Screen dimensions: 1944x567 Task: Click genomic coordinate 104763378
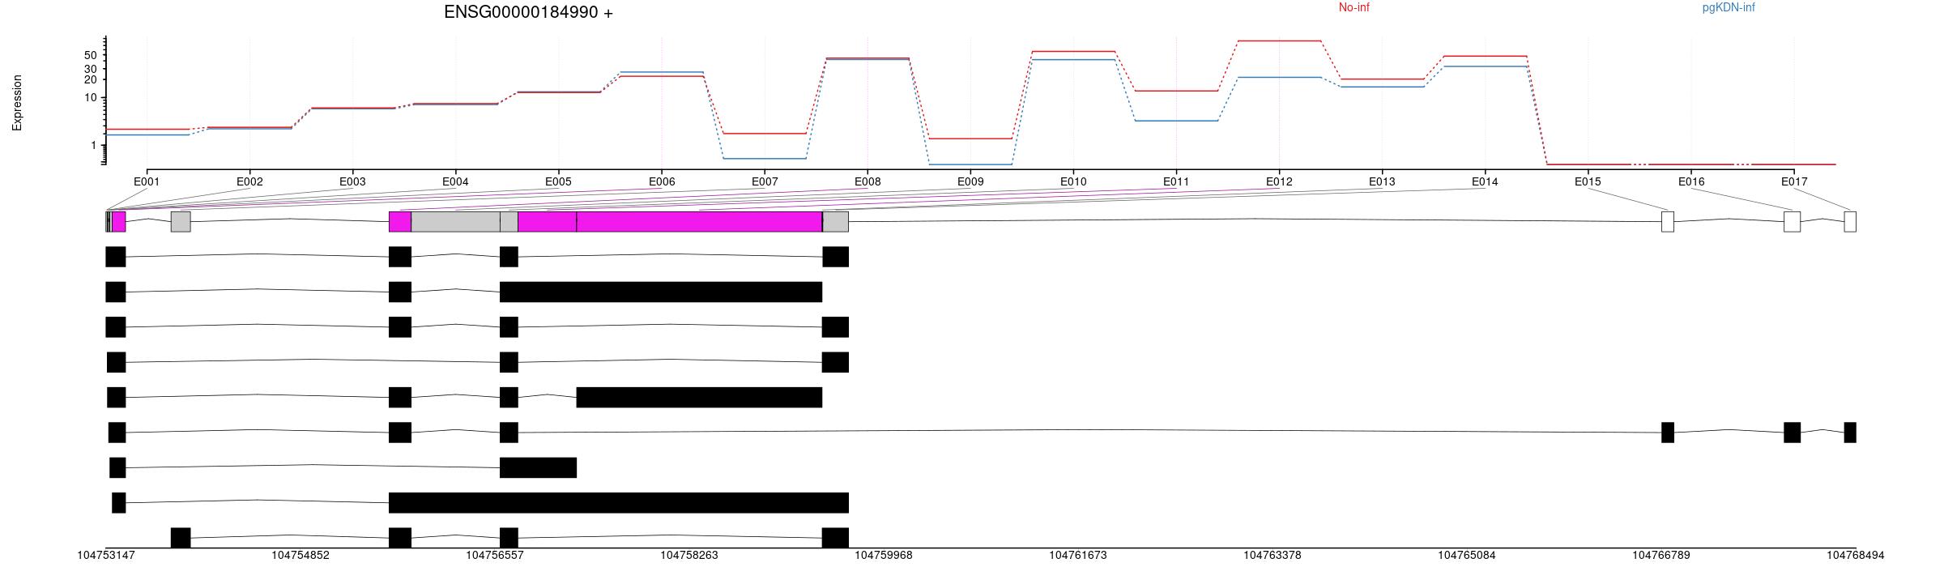(x=1273, y=556)
